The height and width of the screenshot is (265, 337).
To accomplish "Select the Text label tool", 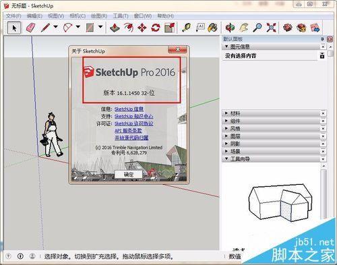I will 200,28.
